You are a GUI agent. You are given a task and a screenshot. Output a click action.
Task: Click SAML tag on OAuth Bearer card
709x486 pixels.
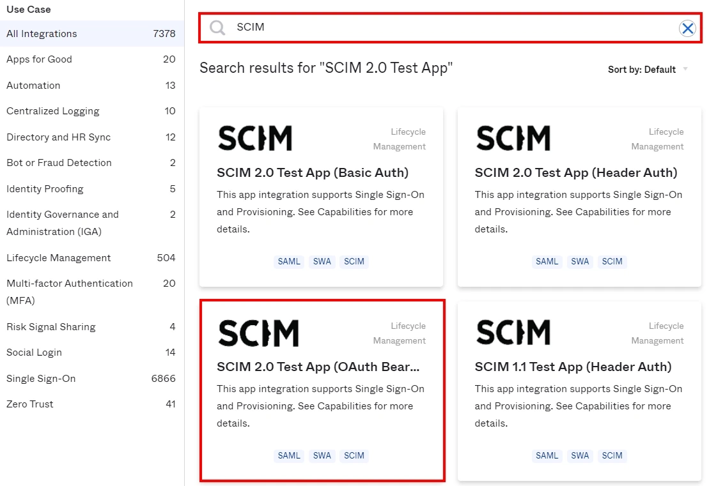pyautogui.click(x=289, y=456)
